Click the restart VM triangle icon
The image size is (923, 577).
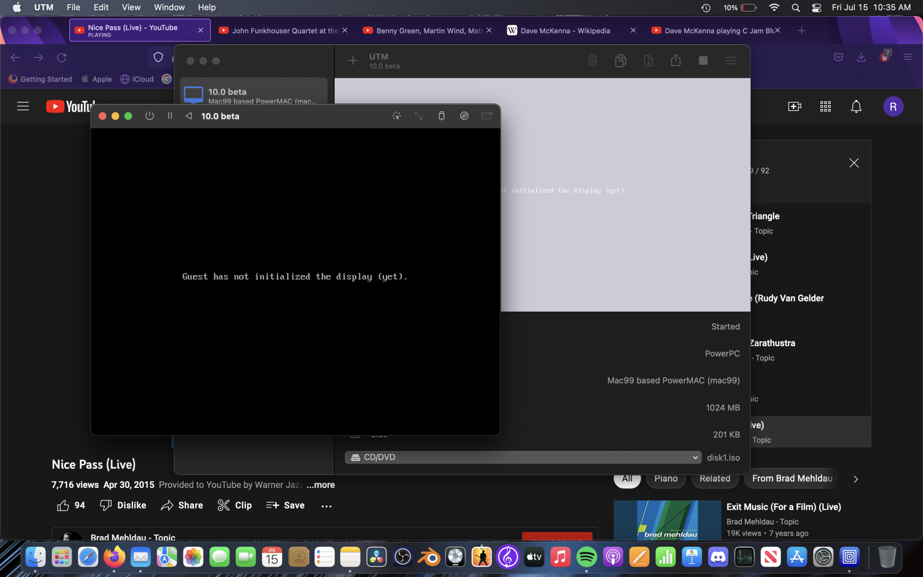pos(188,116)
